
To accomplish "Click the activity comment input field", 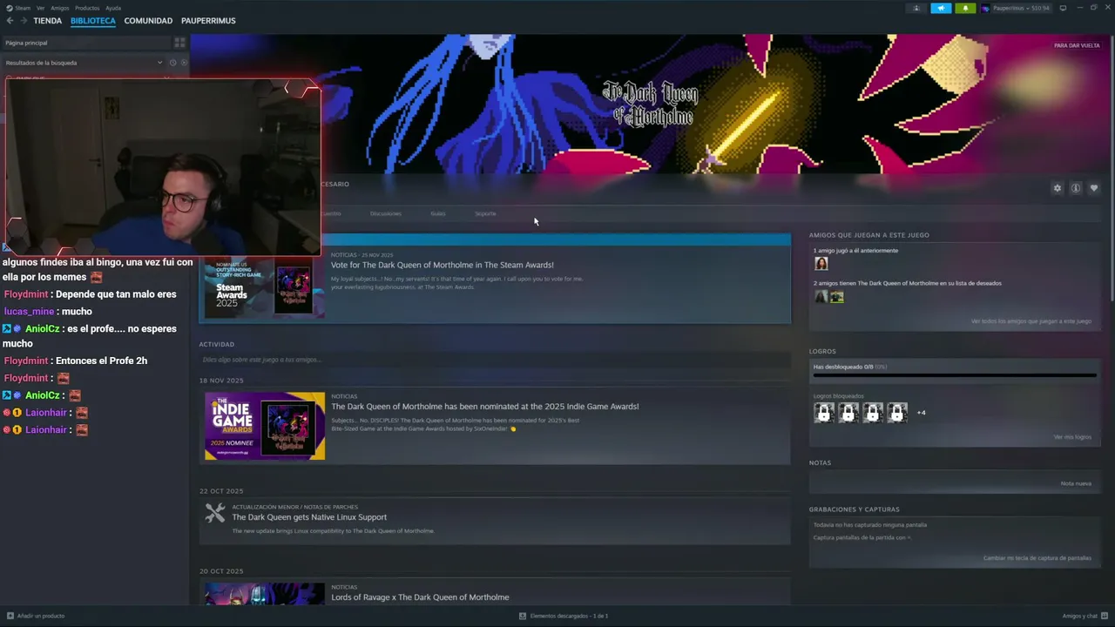I will (495, 360).
